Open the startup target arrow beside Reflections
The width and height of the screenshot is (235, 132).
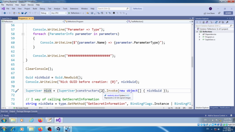click(x=81, y=13)
